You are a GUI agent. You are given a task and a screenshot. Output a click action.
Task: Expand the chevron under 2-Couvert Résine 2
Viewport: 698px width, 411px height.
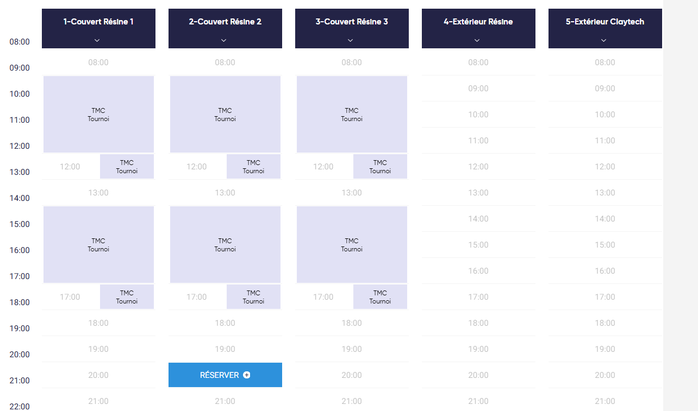coord(223,40)
